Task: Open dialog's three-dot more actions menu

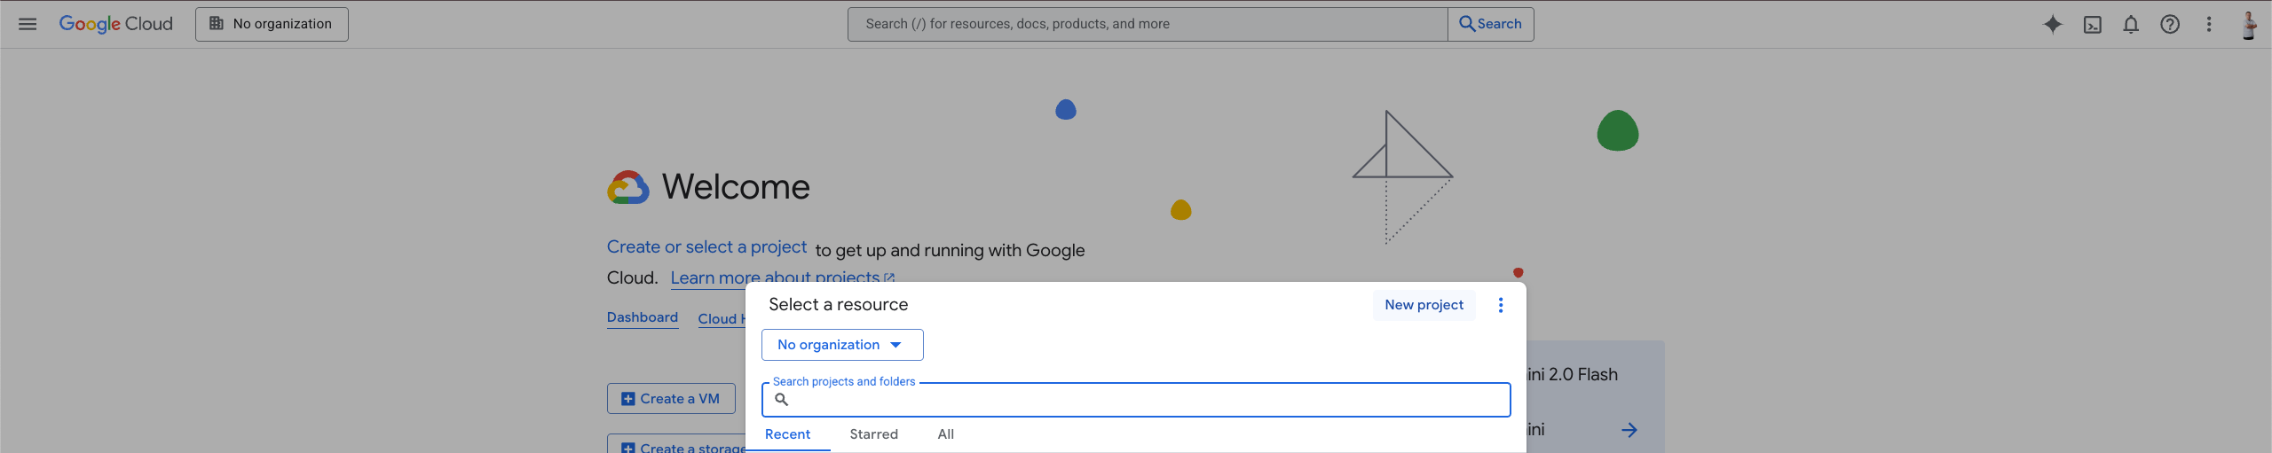Action: click(1501, 305)
